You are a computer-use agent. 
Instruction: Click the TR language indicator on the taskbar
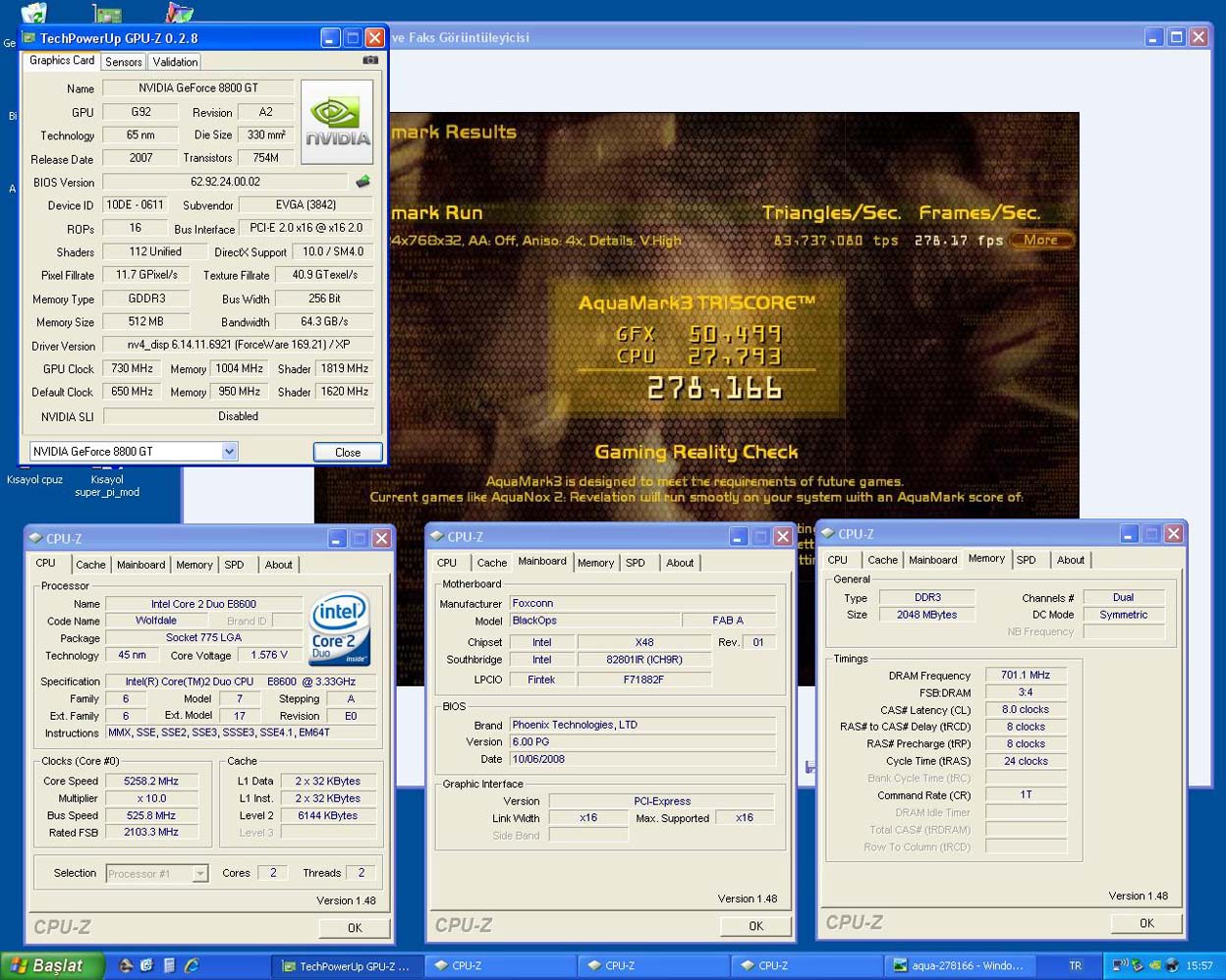1075,966
